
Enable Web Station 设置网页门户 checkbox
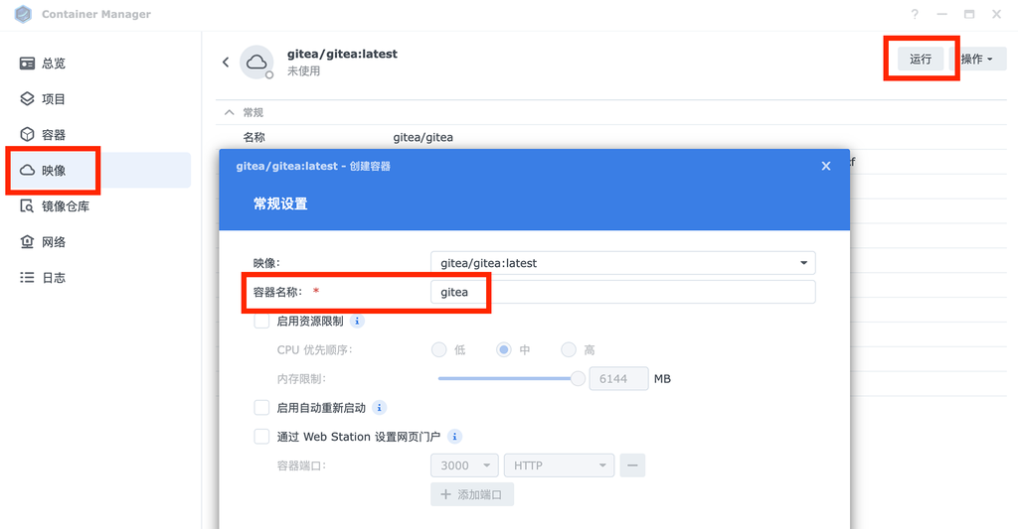tap(261, 437)
